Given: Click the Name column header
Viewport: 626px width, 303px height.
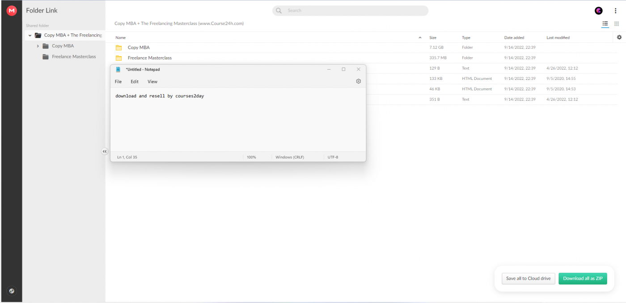Looking at the screenshot, I should click(120, 38).
